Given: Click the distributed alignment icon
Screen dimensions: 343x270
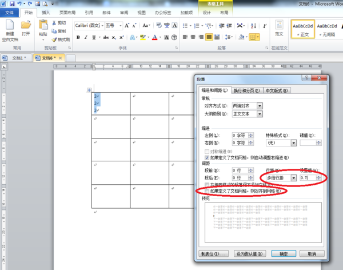Looking at the screenshot, I should pos(217,37).
